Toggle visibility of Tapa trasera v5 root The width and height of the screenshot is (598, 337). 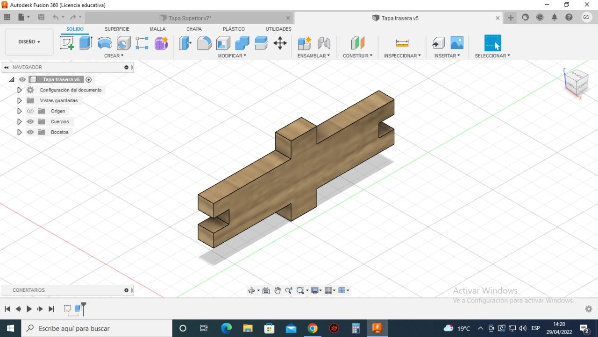pos(22,79)
